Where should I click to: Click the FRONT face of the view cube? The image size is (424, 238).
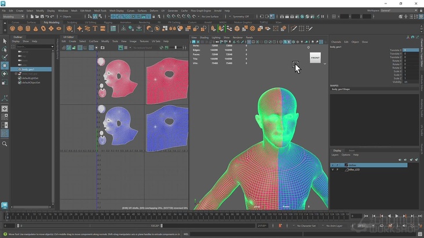point(315,58)
